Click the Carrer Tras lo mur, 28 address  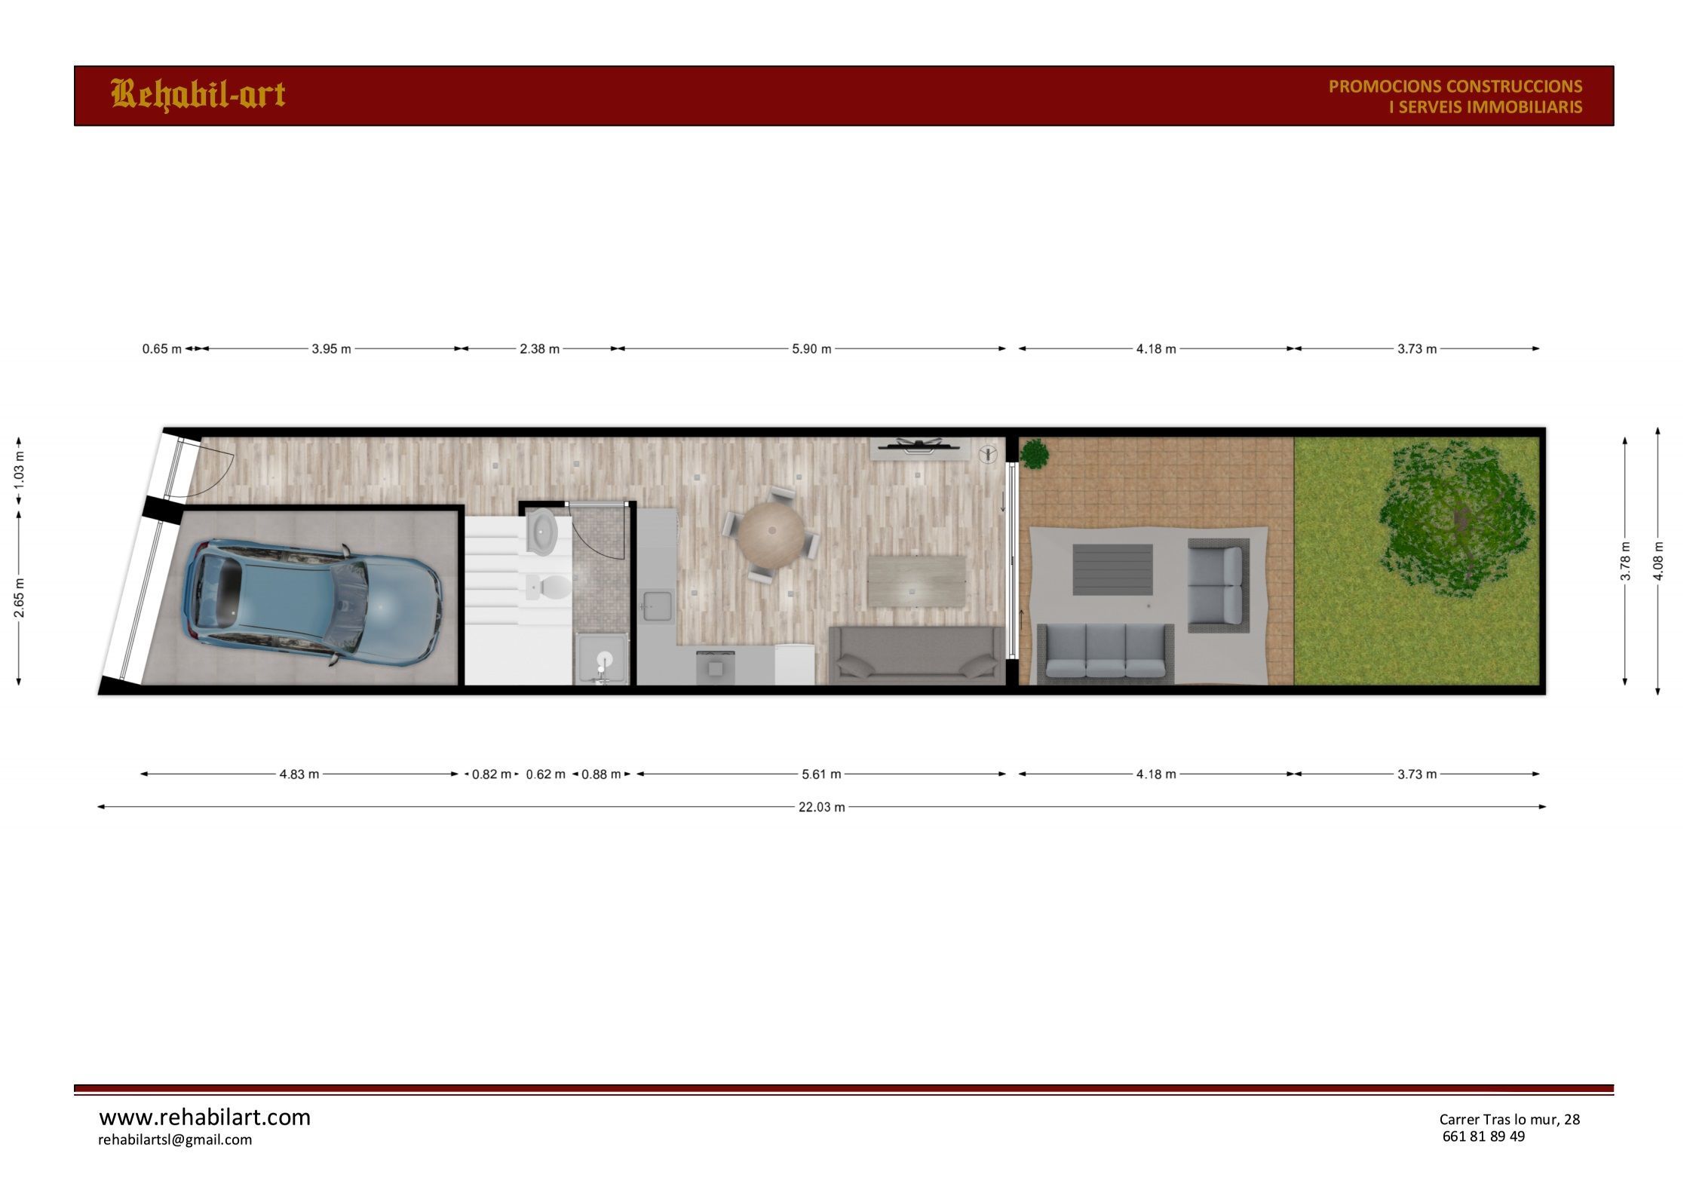coord(1509,1119)
